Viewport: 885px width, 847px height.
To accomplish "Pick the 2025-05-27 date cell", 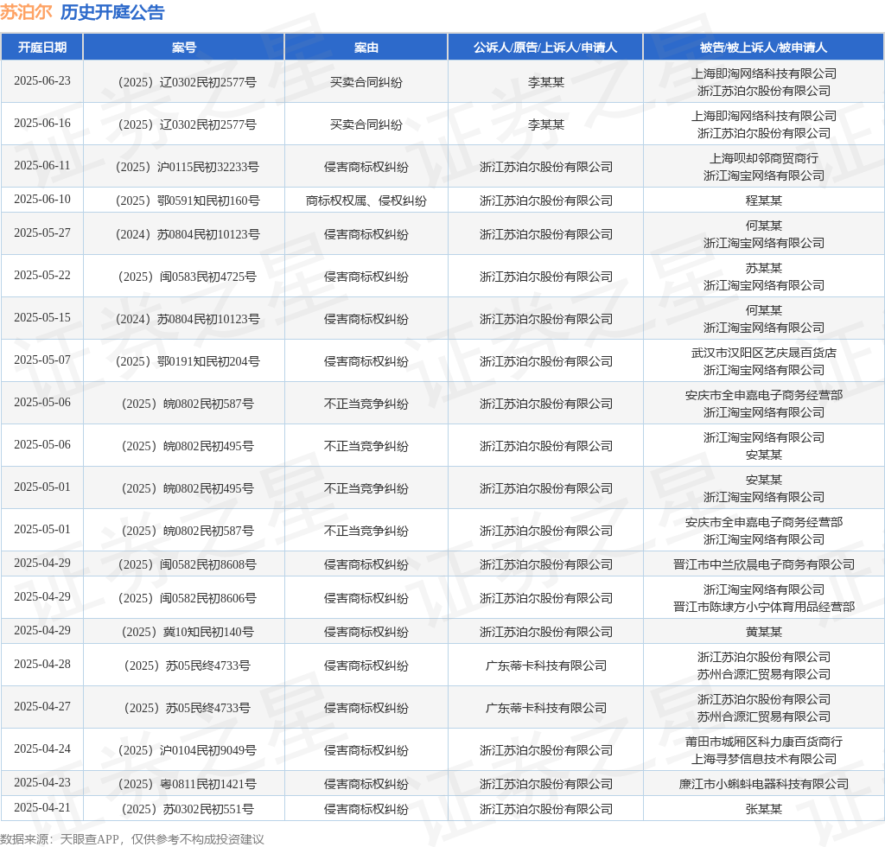I will 42,233.
